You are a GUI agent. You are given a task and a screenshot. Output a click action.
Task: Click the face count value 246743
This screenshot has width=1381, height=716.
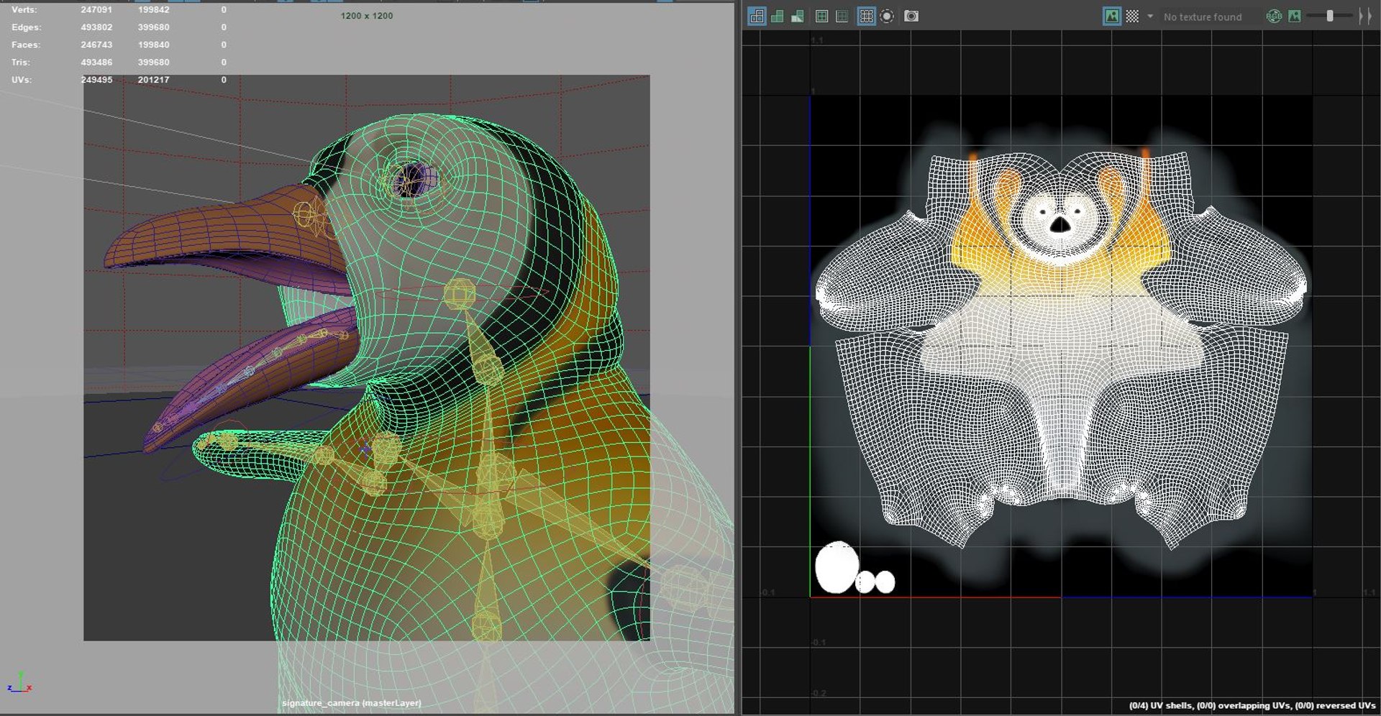click(96, 45)
